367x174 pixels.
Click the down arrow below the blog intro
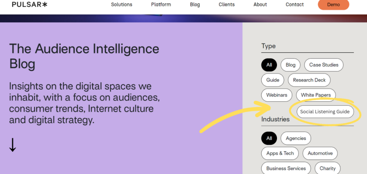[x=13, y=144]
